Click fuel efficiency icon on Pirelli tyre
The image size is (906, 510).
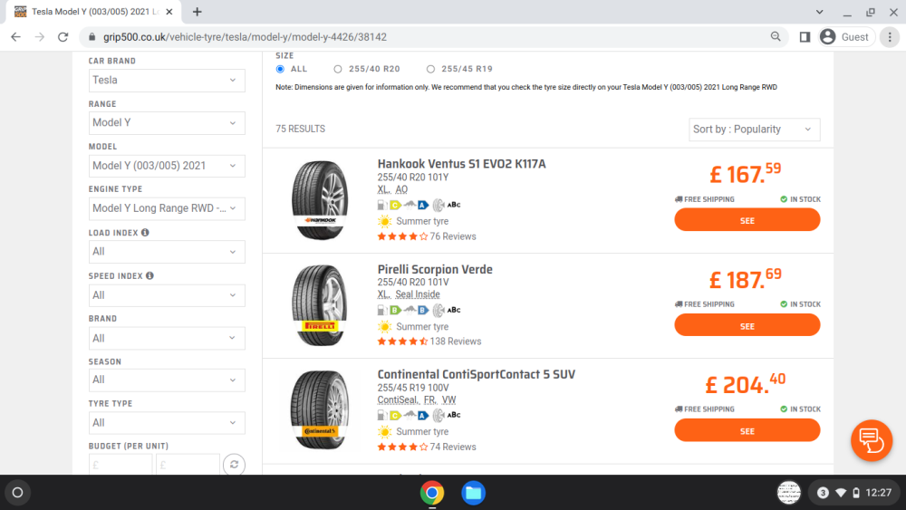(x=390, y=310)
